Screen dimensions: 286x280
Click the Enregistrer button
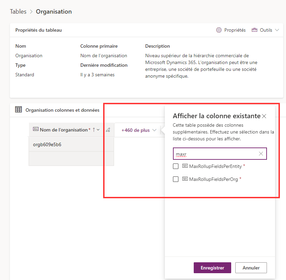pyautogui.click(x=212, y=268)
